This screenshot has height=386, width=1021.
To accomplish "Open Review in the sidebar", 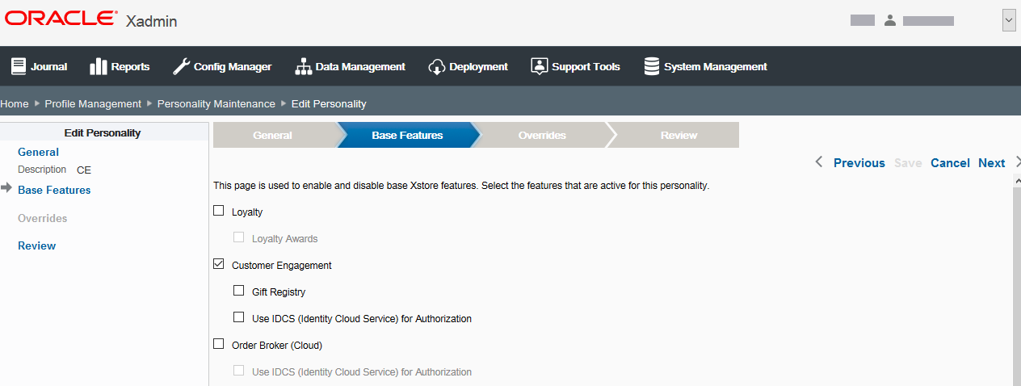I will point(36,245).
